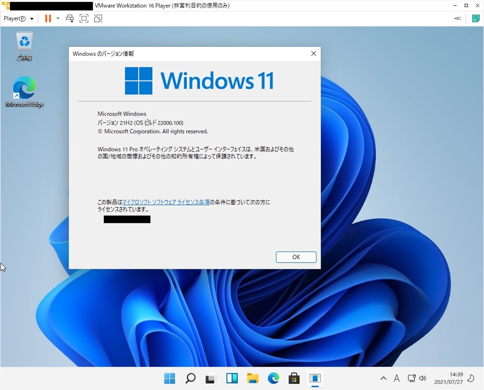Image resolution: width=484 pixels, height=390 pixels.
Task: Toggle Unity mode icon in VMware toolbar
Action: click(98, 18)
